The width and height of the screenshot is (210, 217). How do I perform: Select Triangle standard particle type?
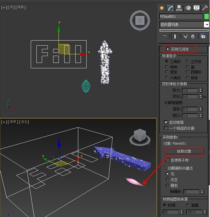(167, 61)
